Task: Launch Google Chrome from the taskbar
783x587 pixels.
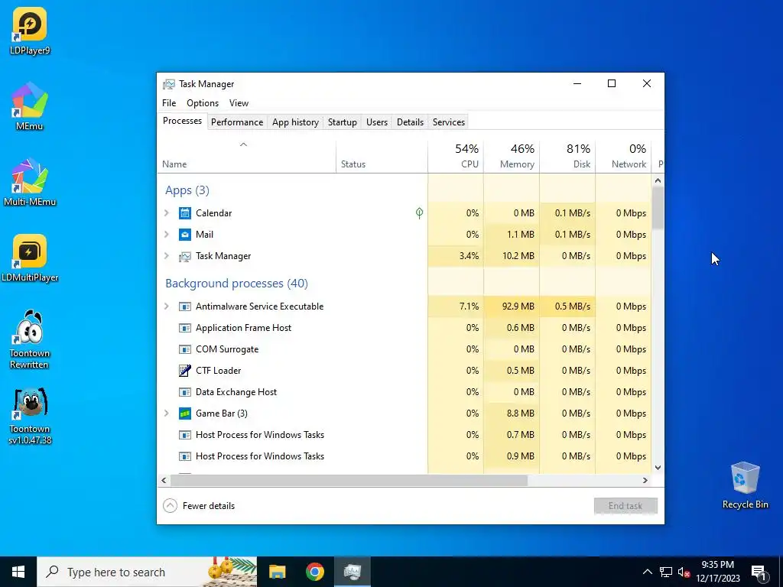Action: coord(314,572)
